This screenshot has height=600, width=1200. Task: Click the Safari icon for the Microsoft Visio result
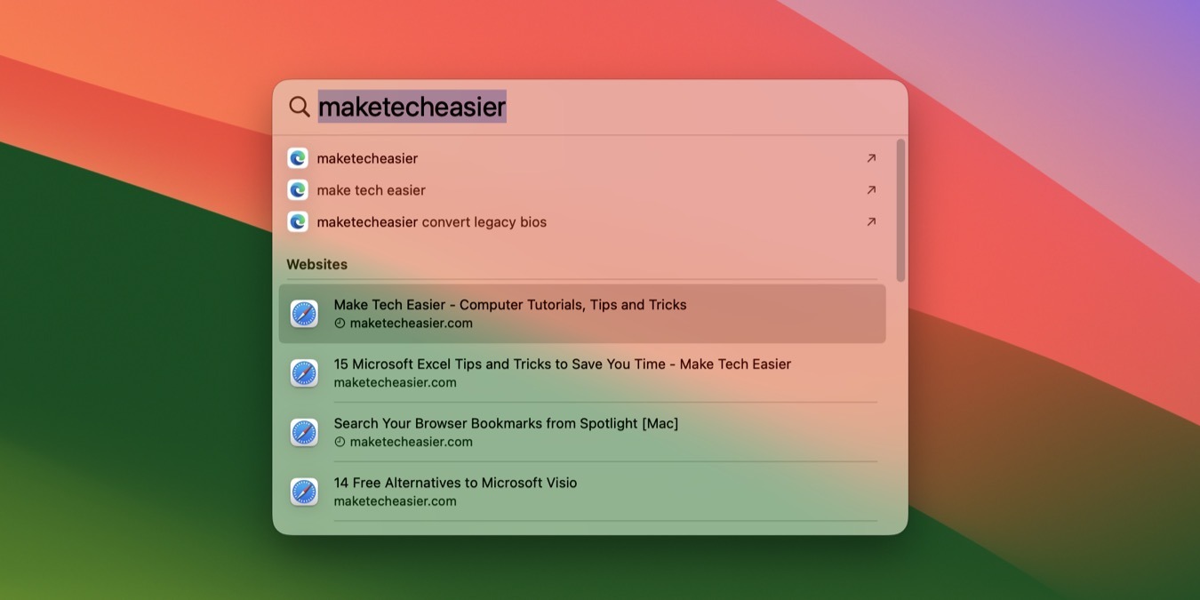(x=304, y=491)
